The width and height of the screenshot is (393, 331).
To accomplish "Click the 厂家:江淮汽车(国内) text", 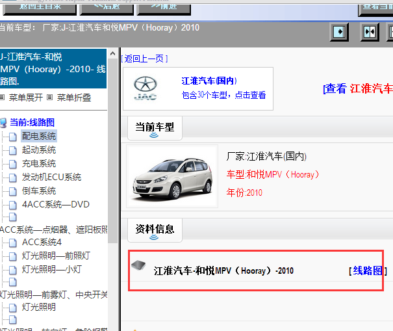I will (x=266, y=156).
